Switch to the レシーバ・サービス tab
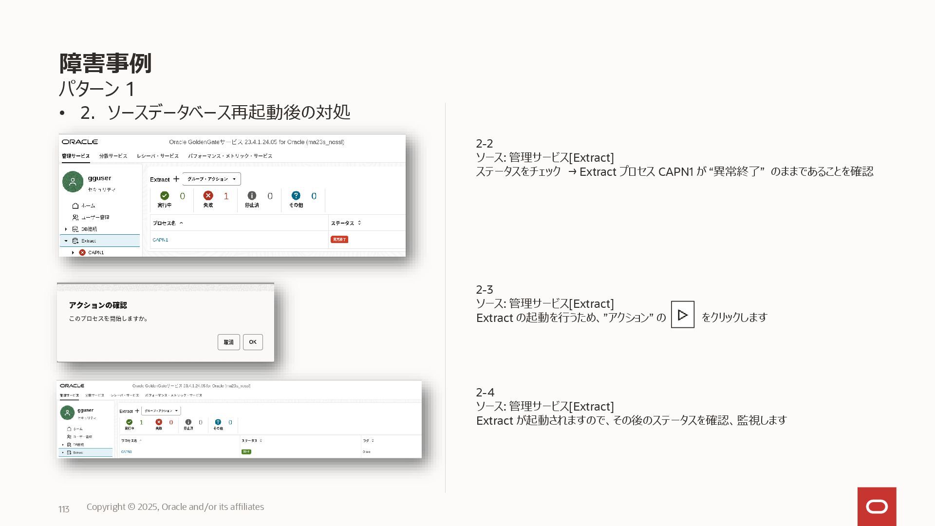 157,156
